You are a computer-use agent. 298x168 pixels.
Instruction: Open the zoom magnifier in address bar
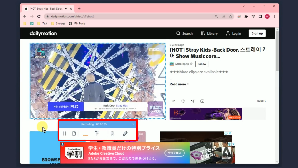point(216,16)
